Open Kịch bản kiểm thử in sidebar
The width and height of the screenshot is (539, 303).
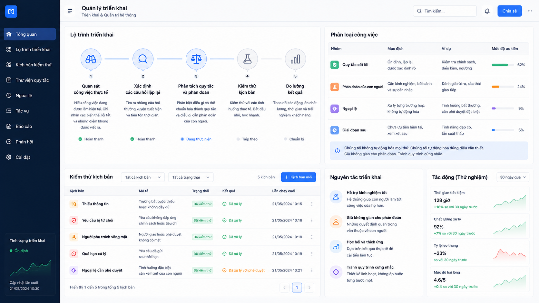(x=30, y=65)
